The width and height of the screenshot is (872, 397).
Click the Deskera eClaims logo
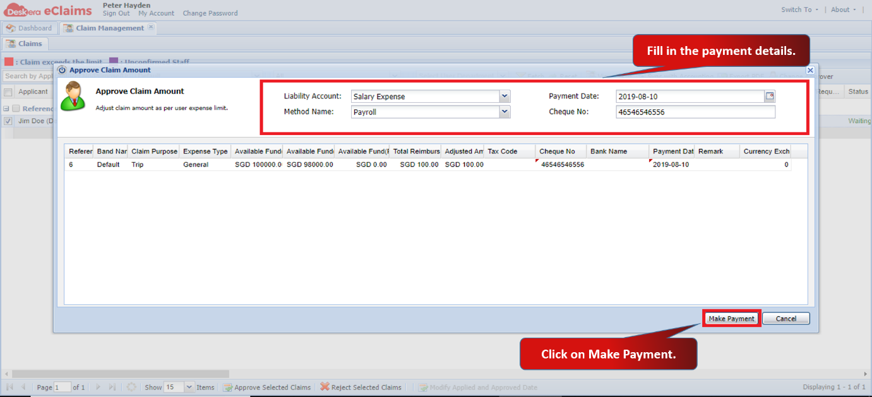48,9
